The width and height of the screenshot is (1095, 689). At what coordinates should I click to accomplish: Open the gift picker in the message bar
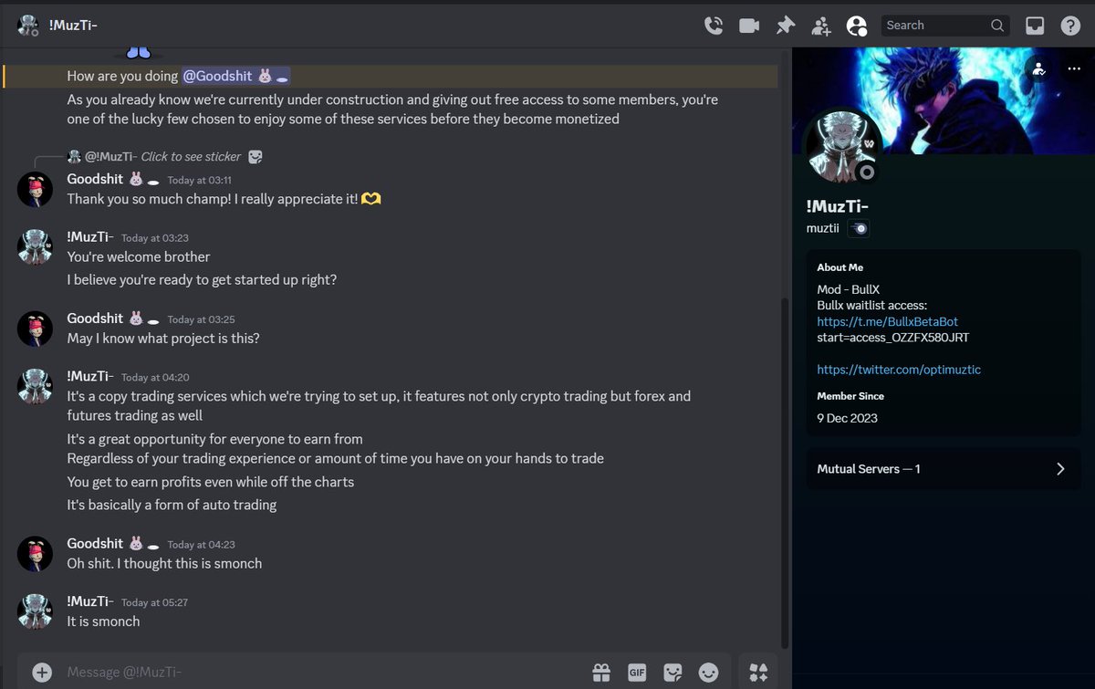click(601, 672)
